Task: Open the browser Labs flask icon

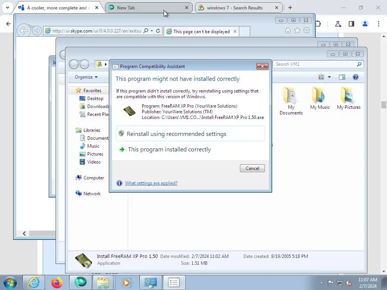Action: click(x=337, y=24)
